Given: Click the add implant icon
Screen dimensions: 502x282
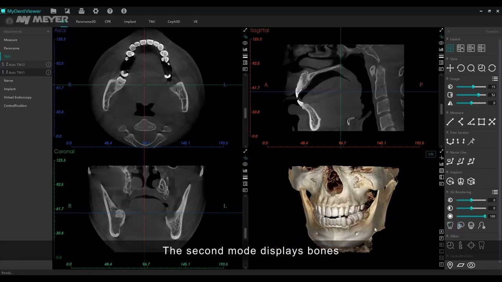Looking at the screenshot, I should coord(450,181).
